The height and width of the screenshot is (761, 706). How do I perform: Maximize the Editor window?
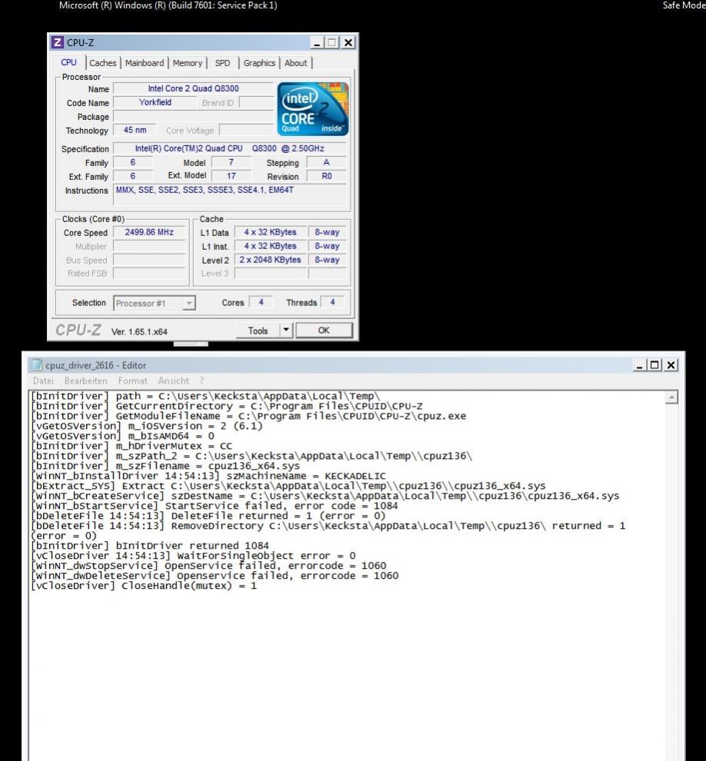[654, 365]
